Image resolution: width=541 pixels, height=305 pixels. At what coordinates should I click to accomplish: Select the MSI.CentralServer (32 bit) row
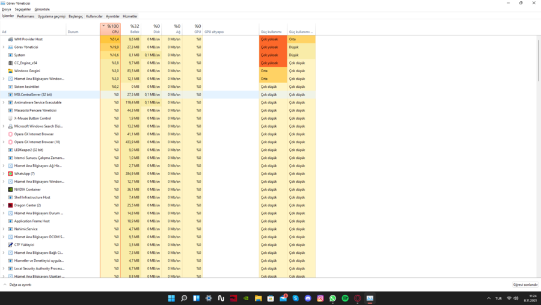157,94
